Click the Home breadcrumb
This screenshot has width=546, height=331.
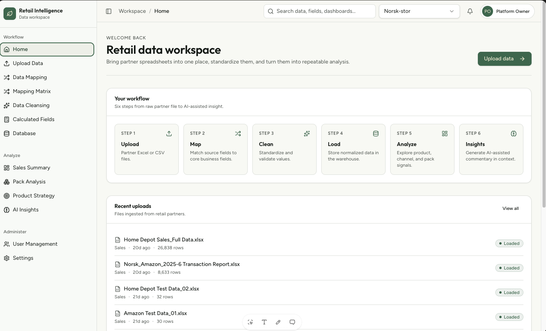pos(162,11)
